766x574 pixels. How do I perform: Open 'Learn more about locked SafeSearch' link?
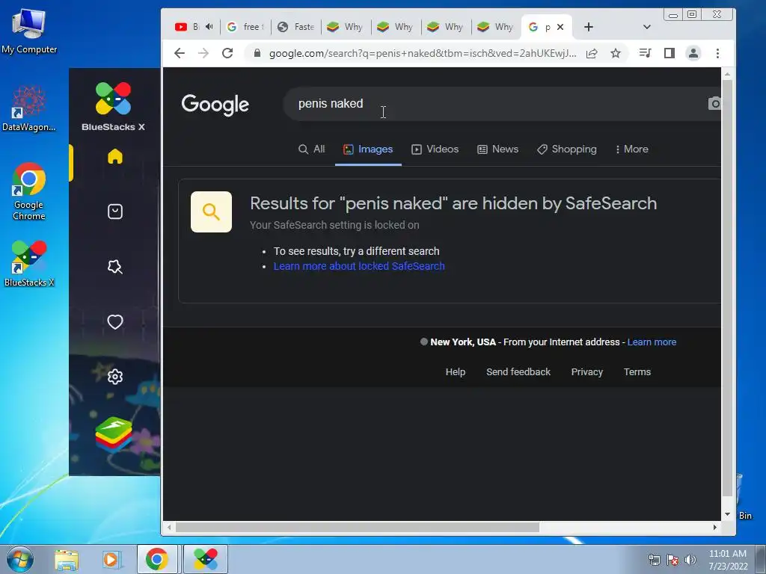(359, 266)
